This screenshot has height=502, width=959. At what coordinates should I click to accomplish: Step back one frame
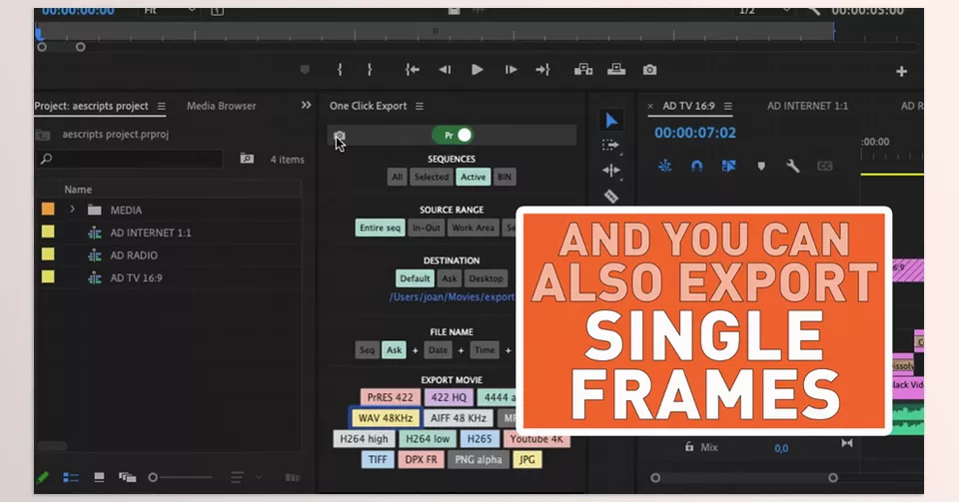click(445, 70)
